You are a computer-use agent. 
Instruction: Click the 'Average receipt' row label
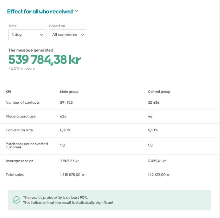[19, 161]
